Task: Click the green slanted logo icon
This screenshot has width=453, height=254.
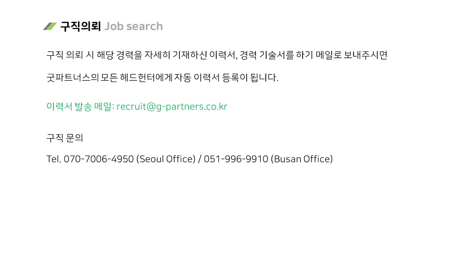Action: [50, 26]
